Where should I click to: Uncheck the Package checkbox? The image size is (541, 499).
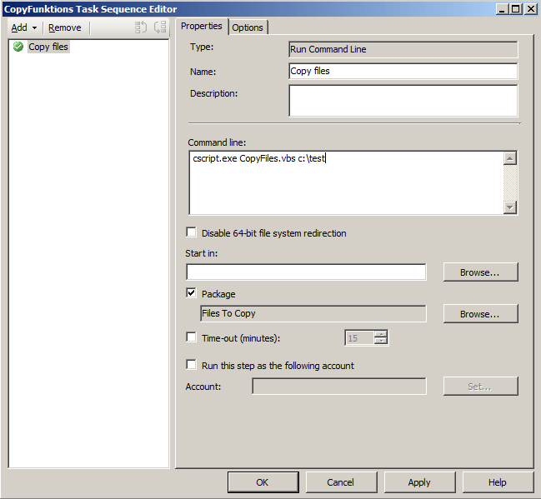191,293
